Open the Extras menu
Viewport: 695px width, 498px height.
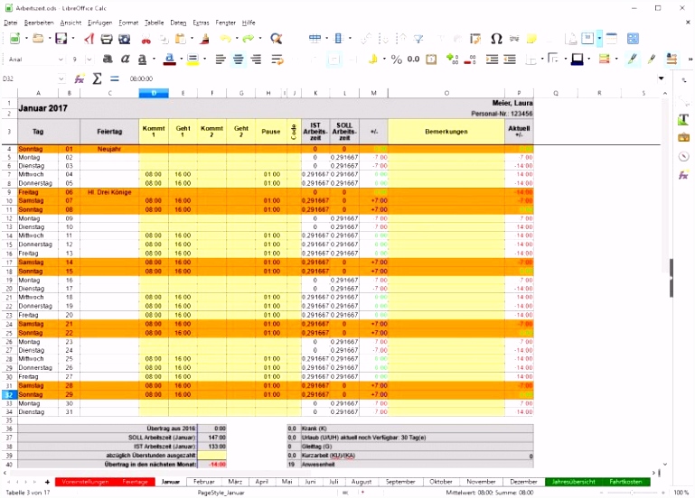click(201, 23)
